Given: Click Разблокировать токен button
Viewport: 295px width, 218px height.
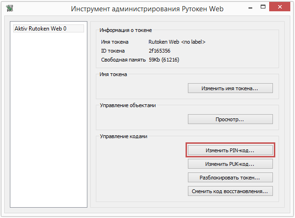Looking at the screenshot, I should point(230,178).
